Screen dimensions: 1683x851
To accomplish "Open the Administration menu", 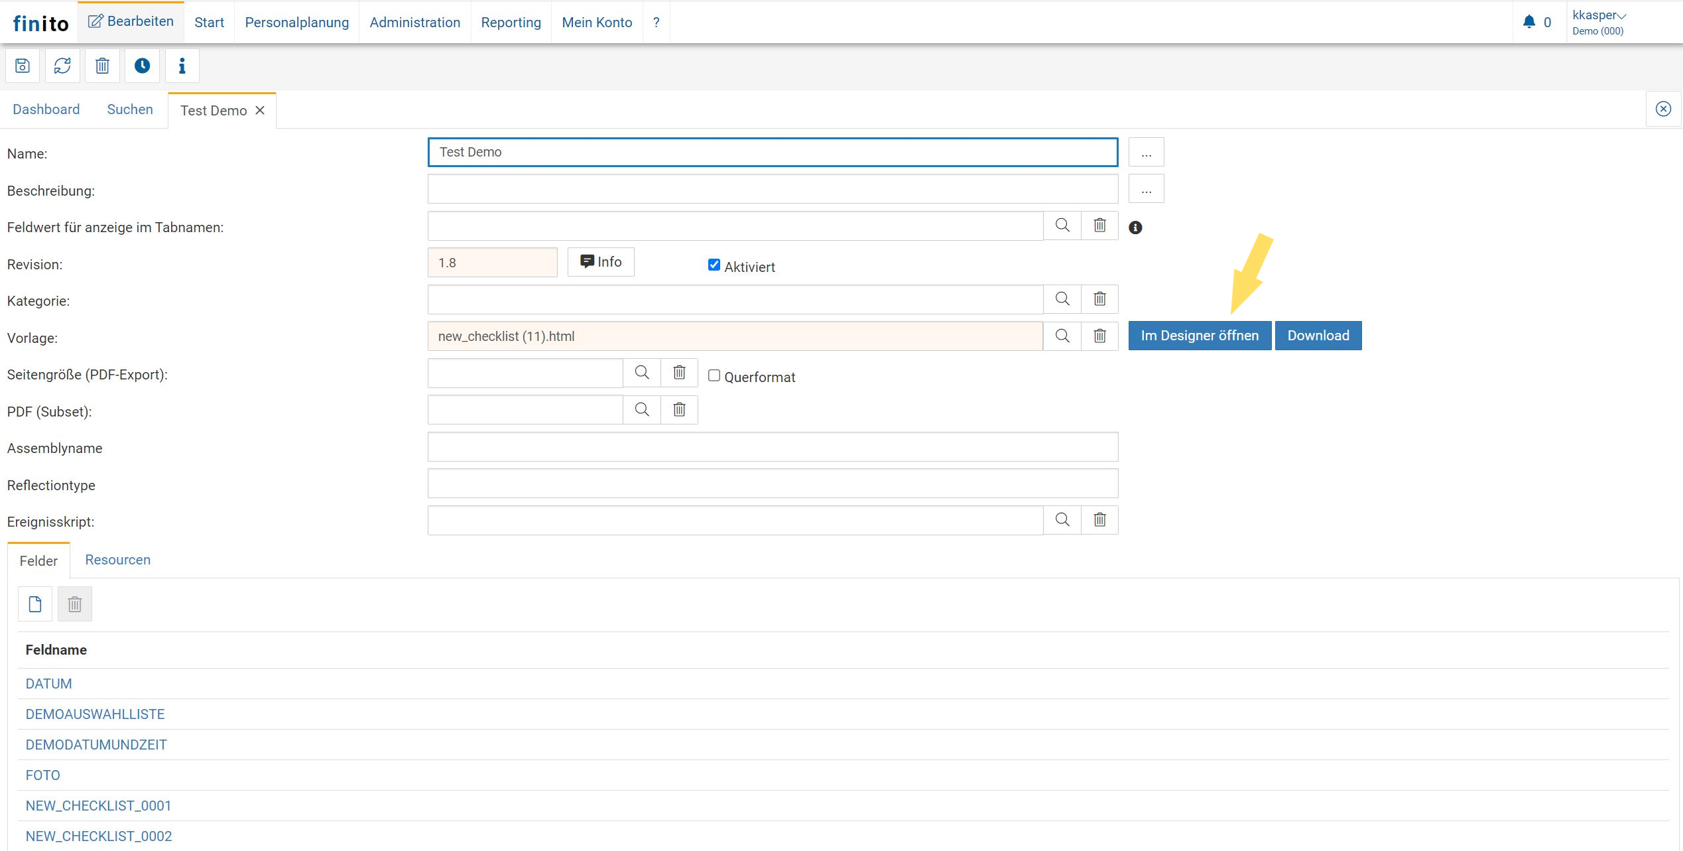I will pyautogui.click(x=414, y=23).
